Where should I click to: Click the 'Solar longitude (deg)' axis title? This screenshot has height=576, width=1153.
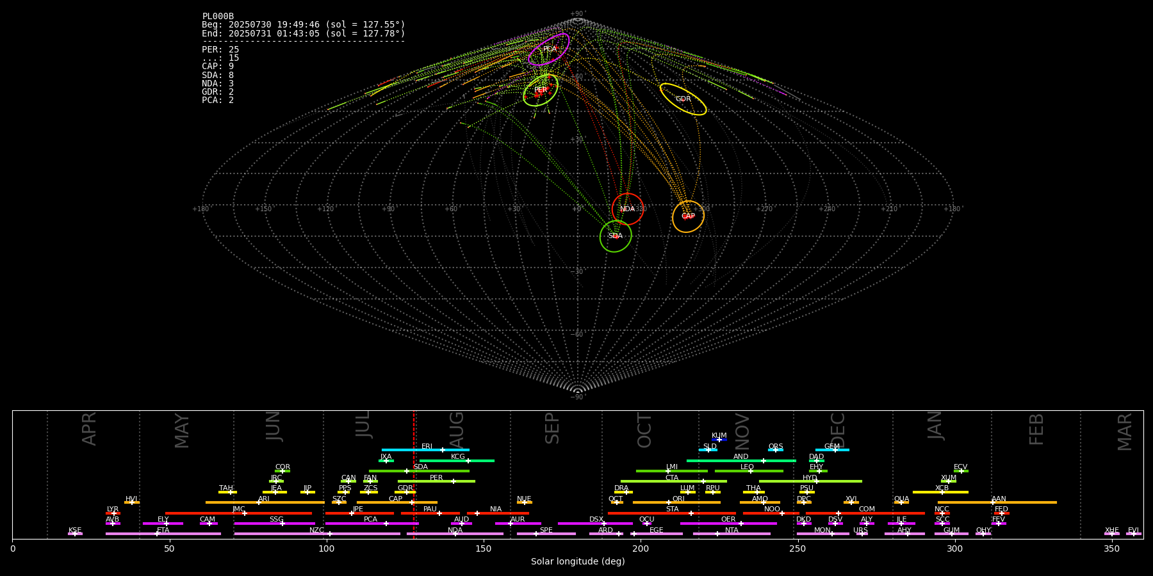pos(578,561)
